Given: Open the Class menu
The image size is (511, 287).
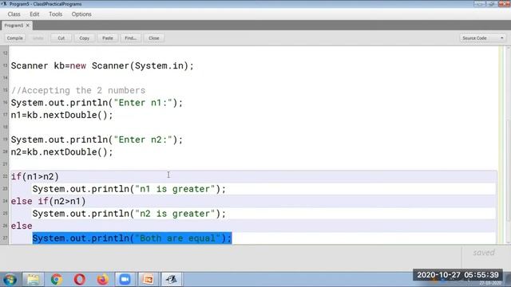Looking at the screenshot, I should tap(14, 14).
